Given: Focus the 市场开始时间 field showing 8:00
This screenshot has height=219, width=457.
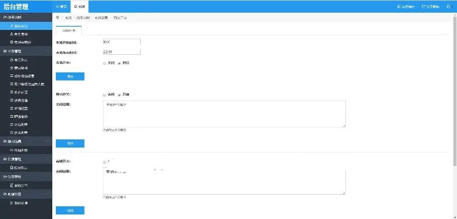Looking at the screenshot, I should 121,42.
